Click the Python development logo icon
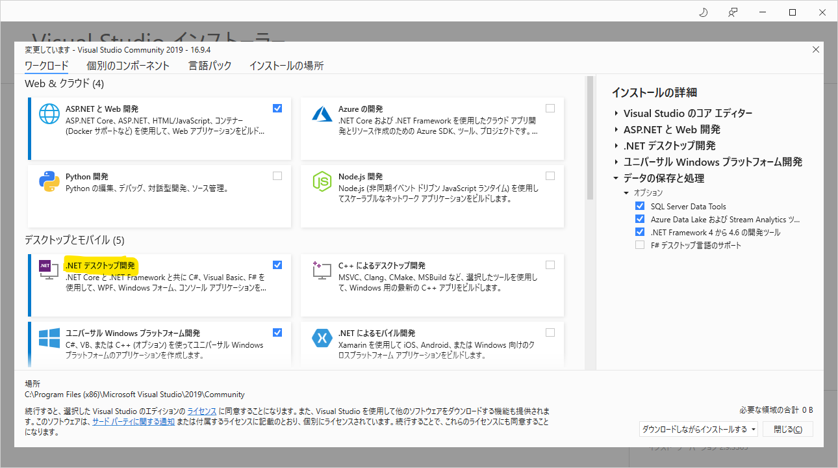The image size is (838, 468). point(49,182)
